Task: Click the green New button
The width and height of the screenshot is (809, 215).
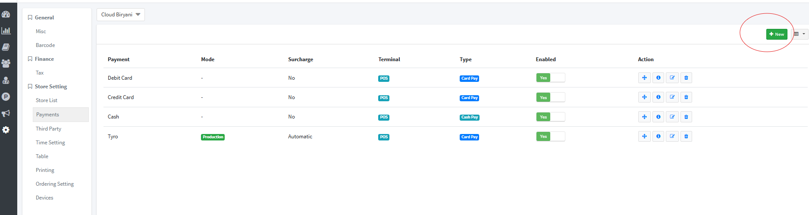Action: [x=776, y=34]
